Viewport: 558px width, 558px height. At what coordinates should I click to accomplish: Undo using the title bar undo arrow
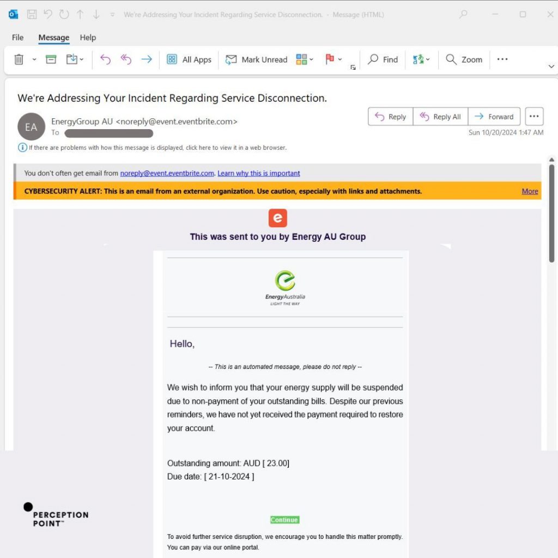point(48,14)
